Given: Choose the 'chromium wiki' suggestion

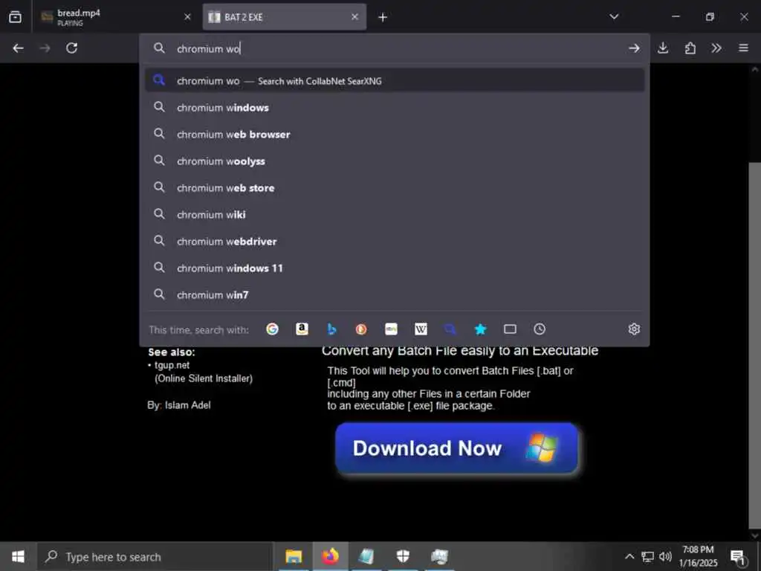Looking at the screenshot, I should (x=395, y=214).
